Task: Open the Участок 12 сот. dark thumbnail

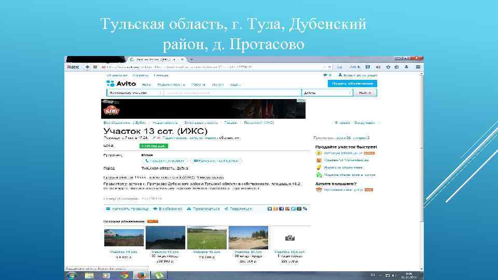Action: coord(165,237)
